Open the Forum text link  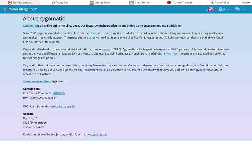tap(243, 9)
